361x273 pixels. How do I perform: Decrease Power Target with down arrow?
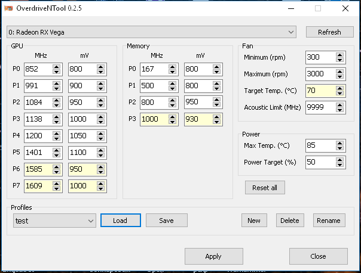(339, 165)
